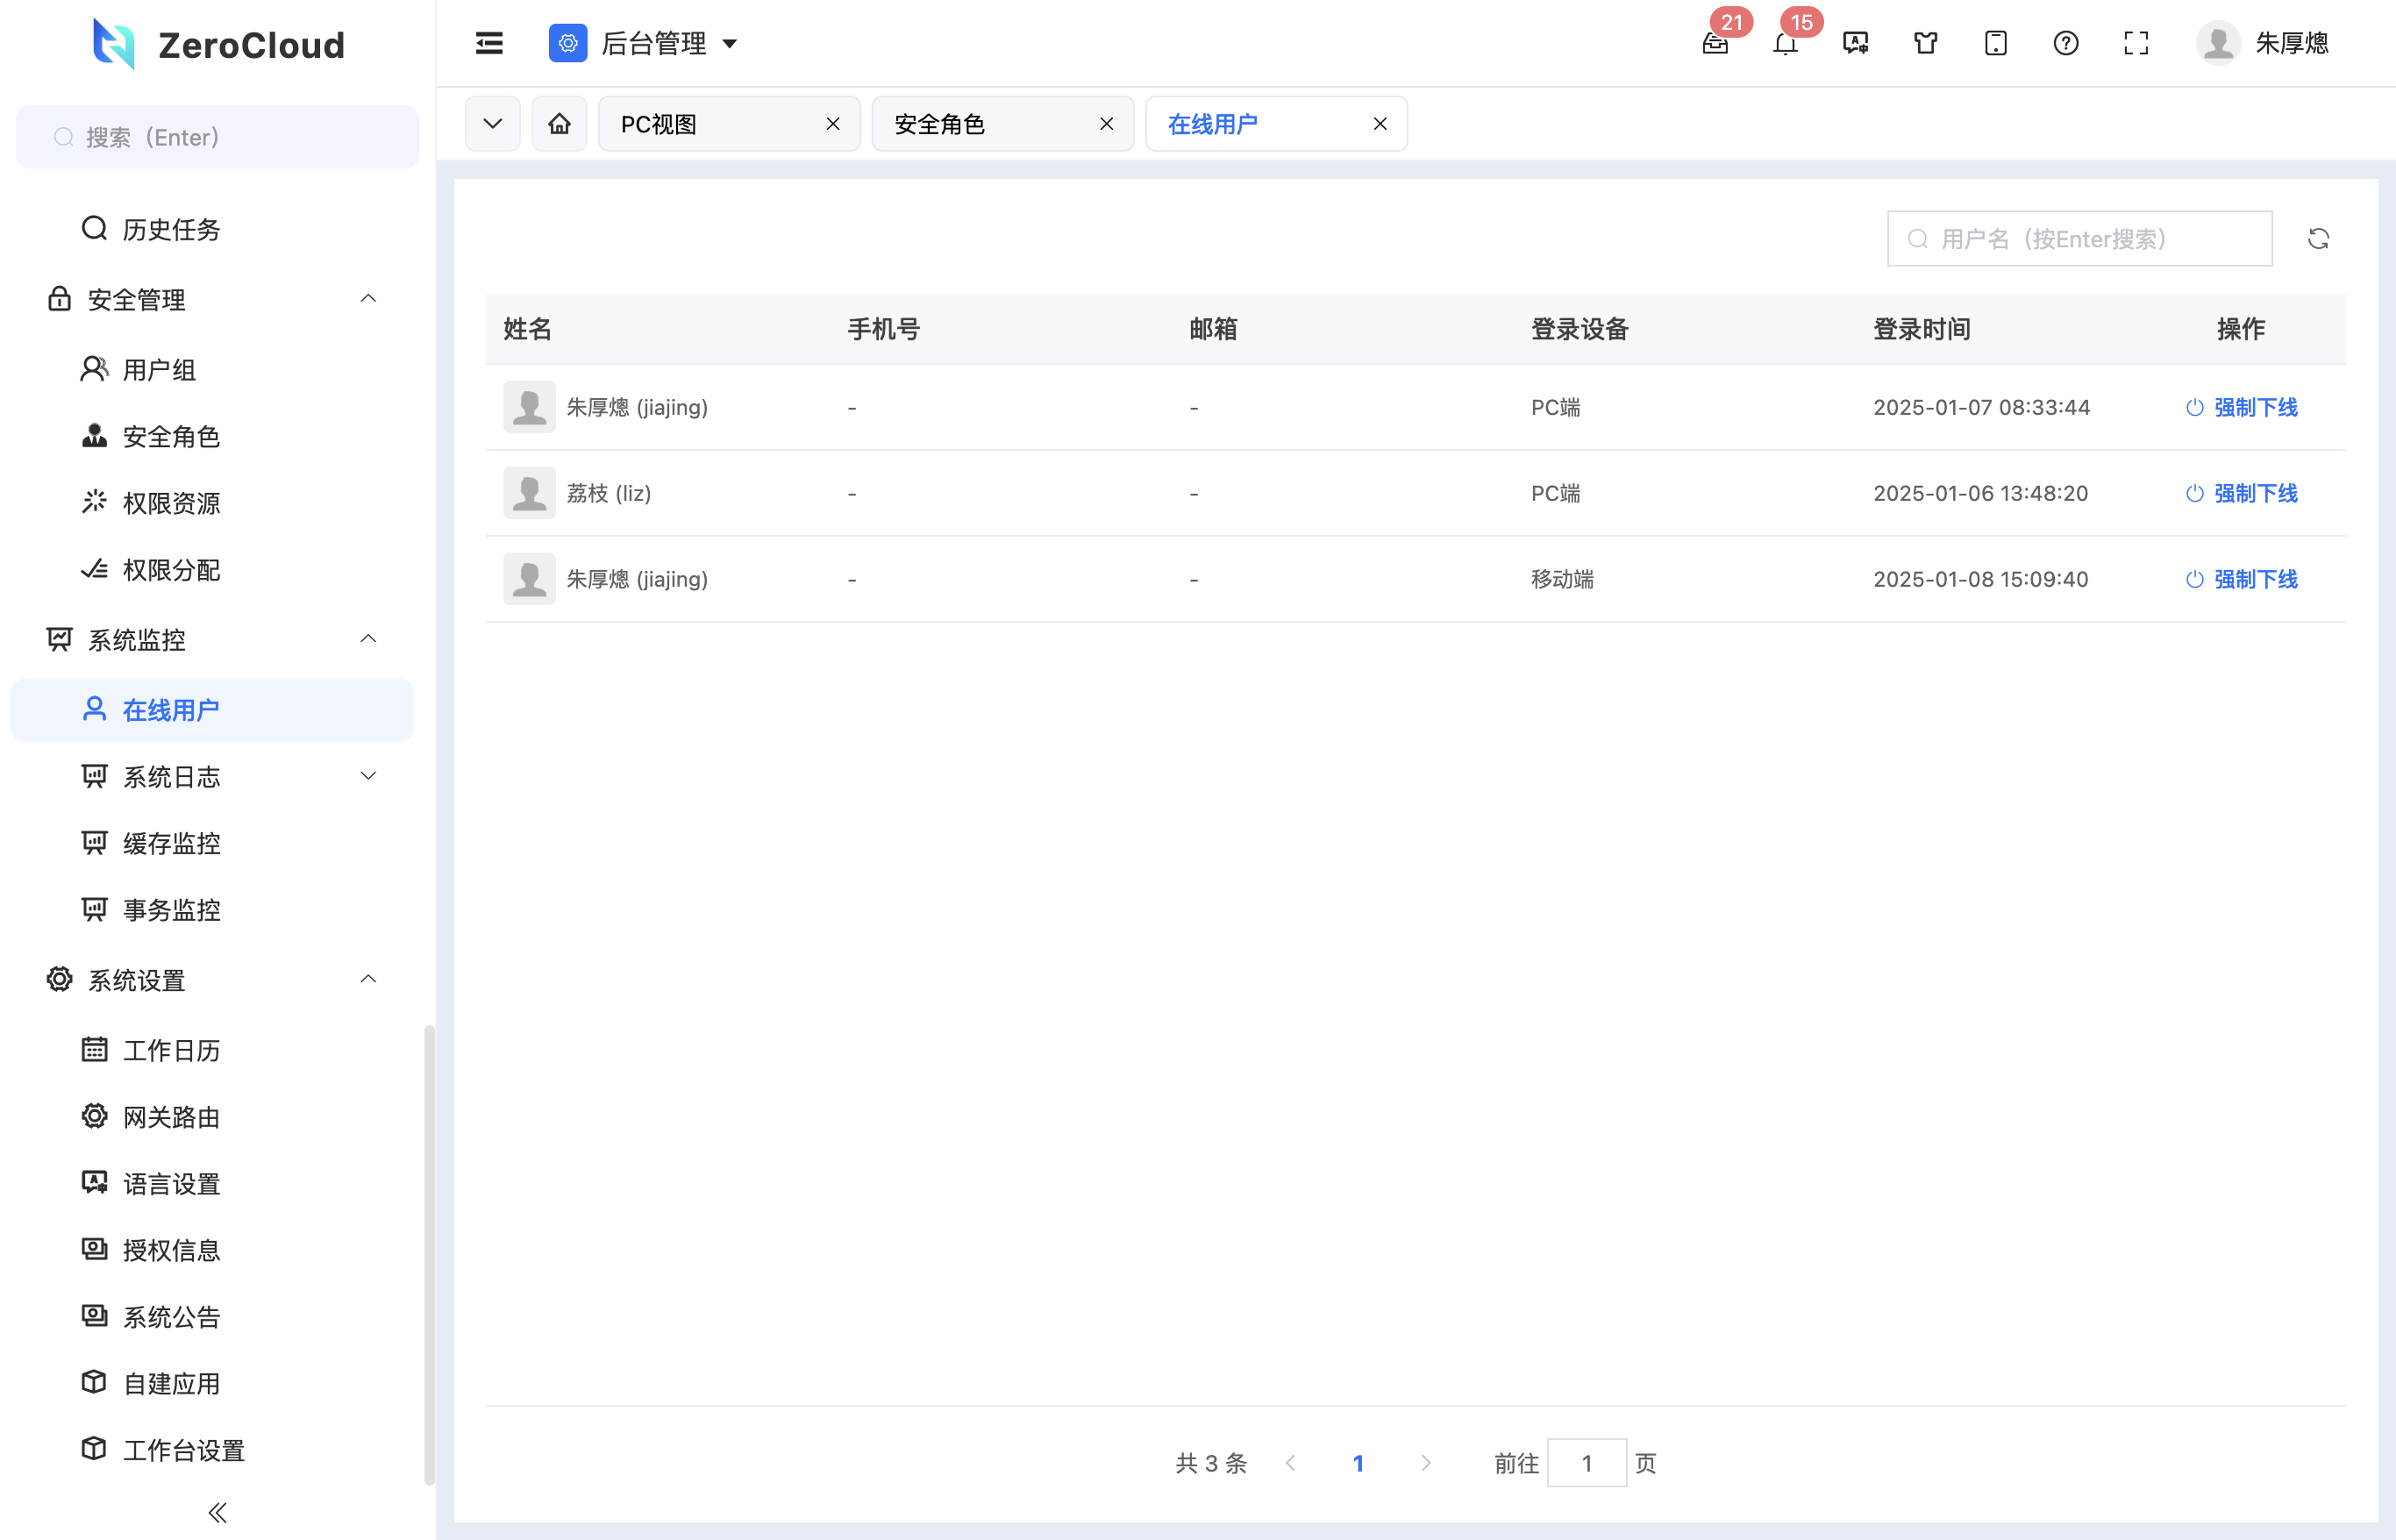Open notifications bell with badge 15
The image size is (2396, 1540).
coord(1785,43)
